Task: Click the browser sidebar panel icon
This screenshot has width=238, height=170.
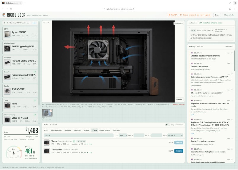Action: pyautogui.click(x=235, y=3)
